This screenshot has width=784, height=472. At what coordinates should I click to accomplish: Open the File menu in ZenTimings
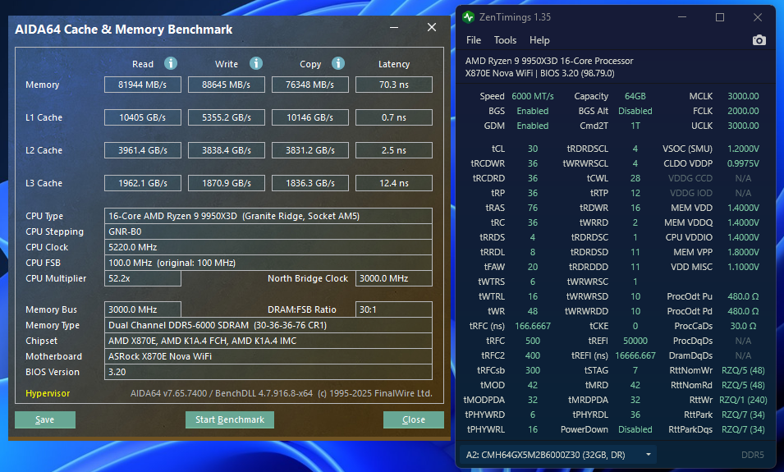pos(474,40)
